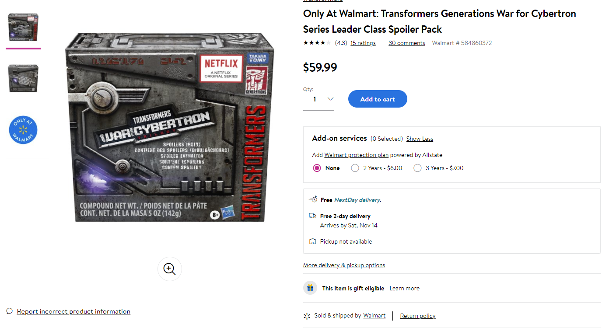Viewport: 609px width, 328px height.
Task: Click the delivery truck icon for 2-day delivery
Action: 312,216
